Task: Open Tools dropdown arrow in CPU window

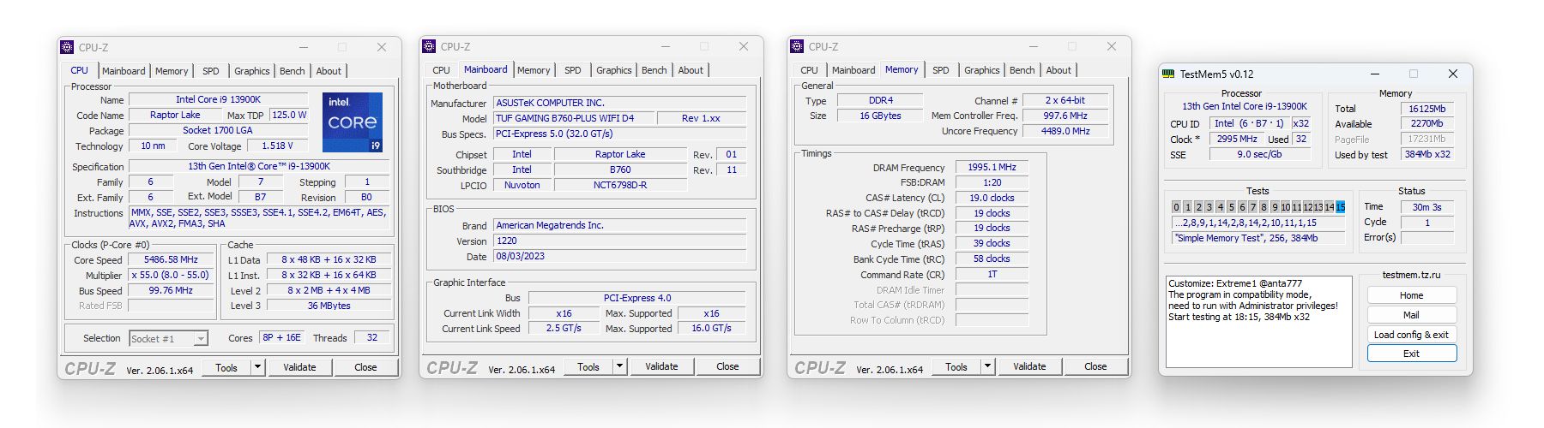Action: (257, 367)
